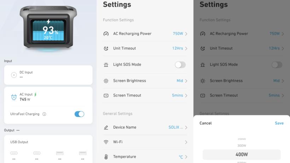
Task: Click the Screen Brightness sun icon
Action: (106, 81)
